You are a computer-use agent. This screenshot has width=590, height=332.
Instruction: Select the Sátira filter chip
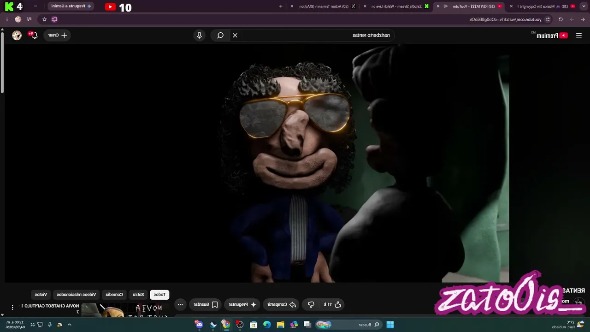coord(138,295)
